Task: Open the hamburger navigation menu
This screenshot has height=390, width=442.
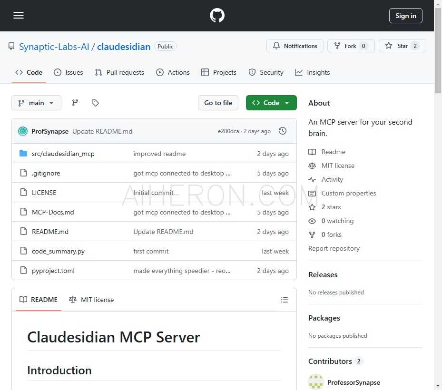Action: click(x=19, y=16)
